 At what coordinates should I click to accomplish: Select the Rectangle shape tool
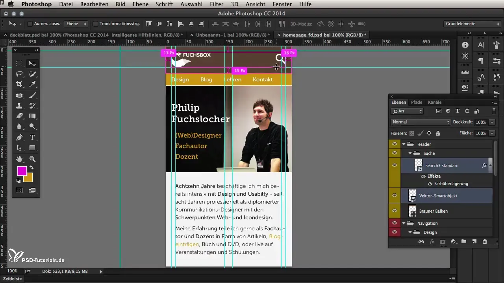32,148
